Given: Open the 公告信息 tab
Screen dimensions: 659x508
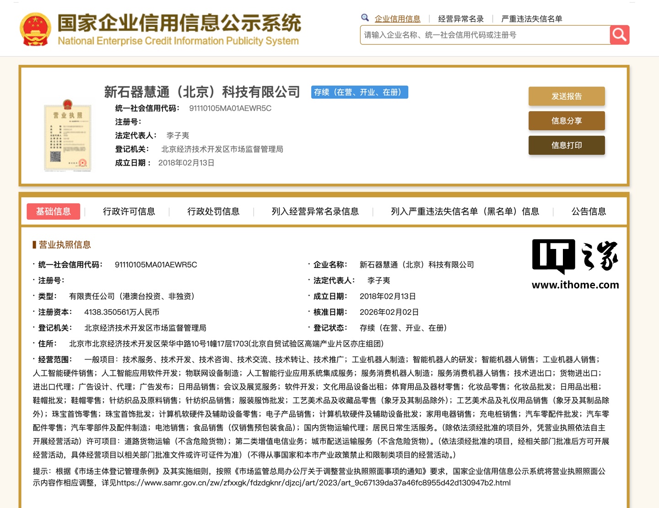Looking at the screenshot, I should (x=589, y=211).
